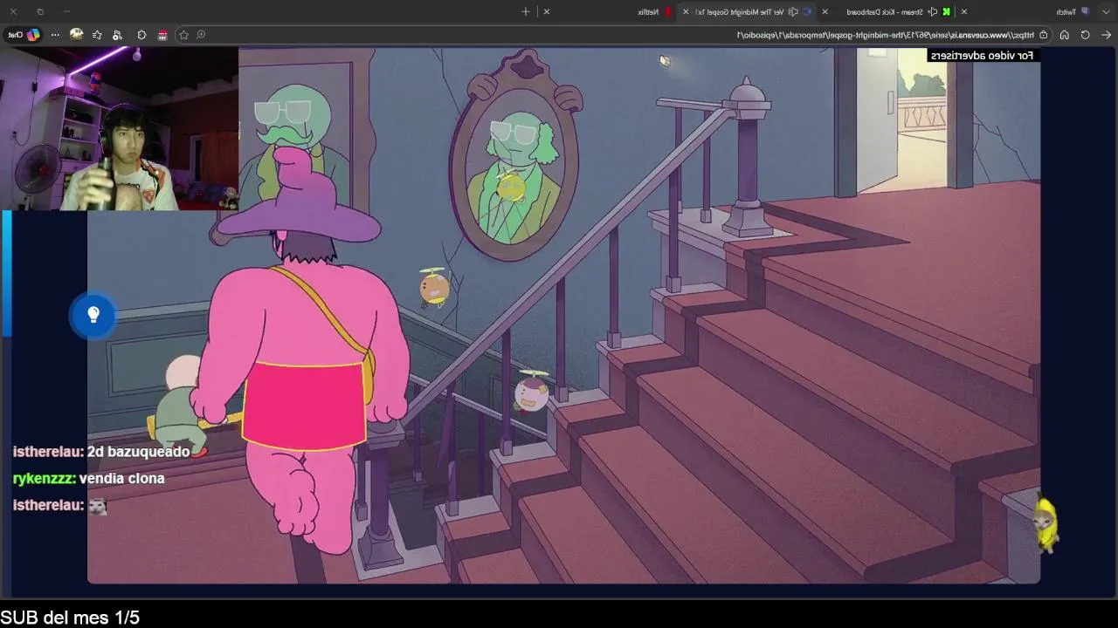
Task: Close the Kick Dashboard tab
Action: 825,11
